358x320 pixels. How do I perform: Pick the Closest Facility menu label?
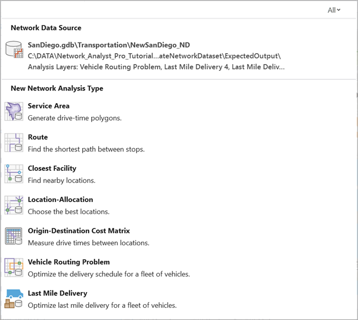[x=52, y=169]
